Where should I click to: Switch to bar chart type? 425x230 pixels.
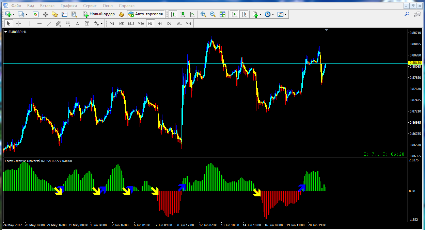pos(173,14)
